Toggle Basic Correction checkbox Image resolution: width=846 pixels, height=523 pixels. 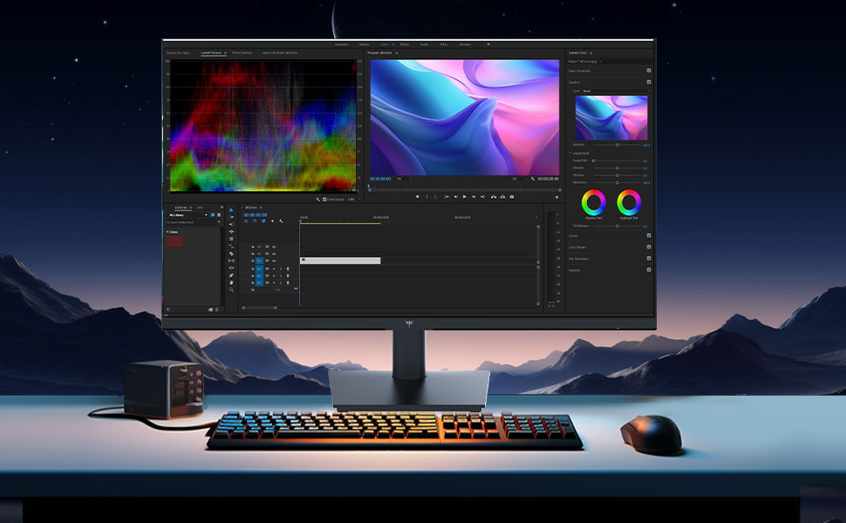649,71
